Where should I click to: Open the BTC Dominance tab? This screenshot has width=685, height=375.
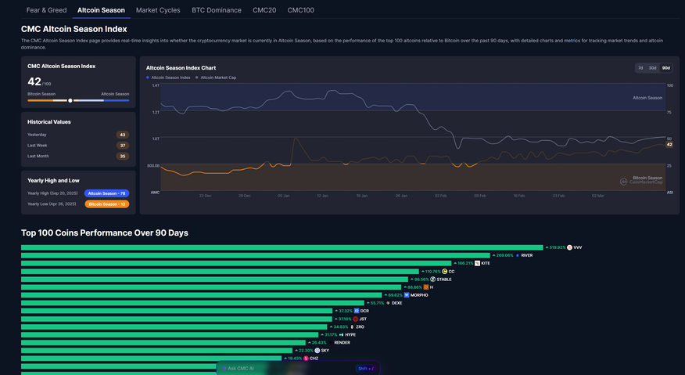click(217, 10)
